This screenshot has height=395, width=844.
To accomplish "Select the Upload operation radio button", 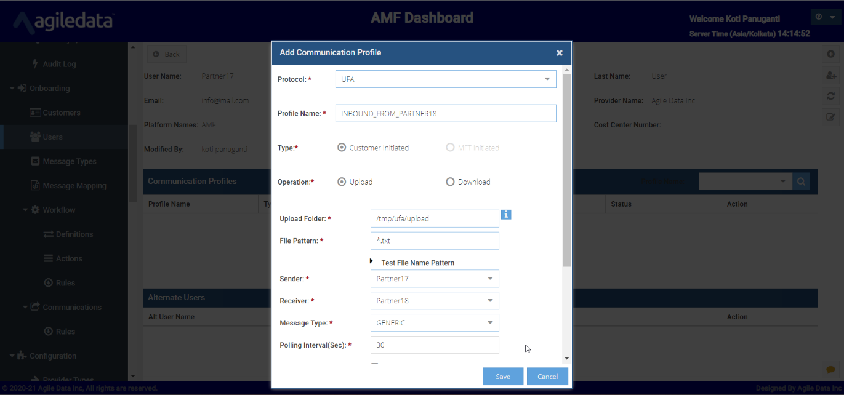I will (x=342, y=182).
